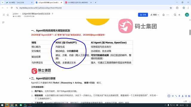Open the notifications bell

164,15
